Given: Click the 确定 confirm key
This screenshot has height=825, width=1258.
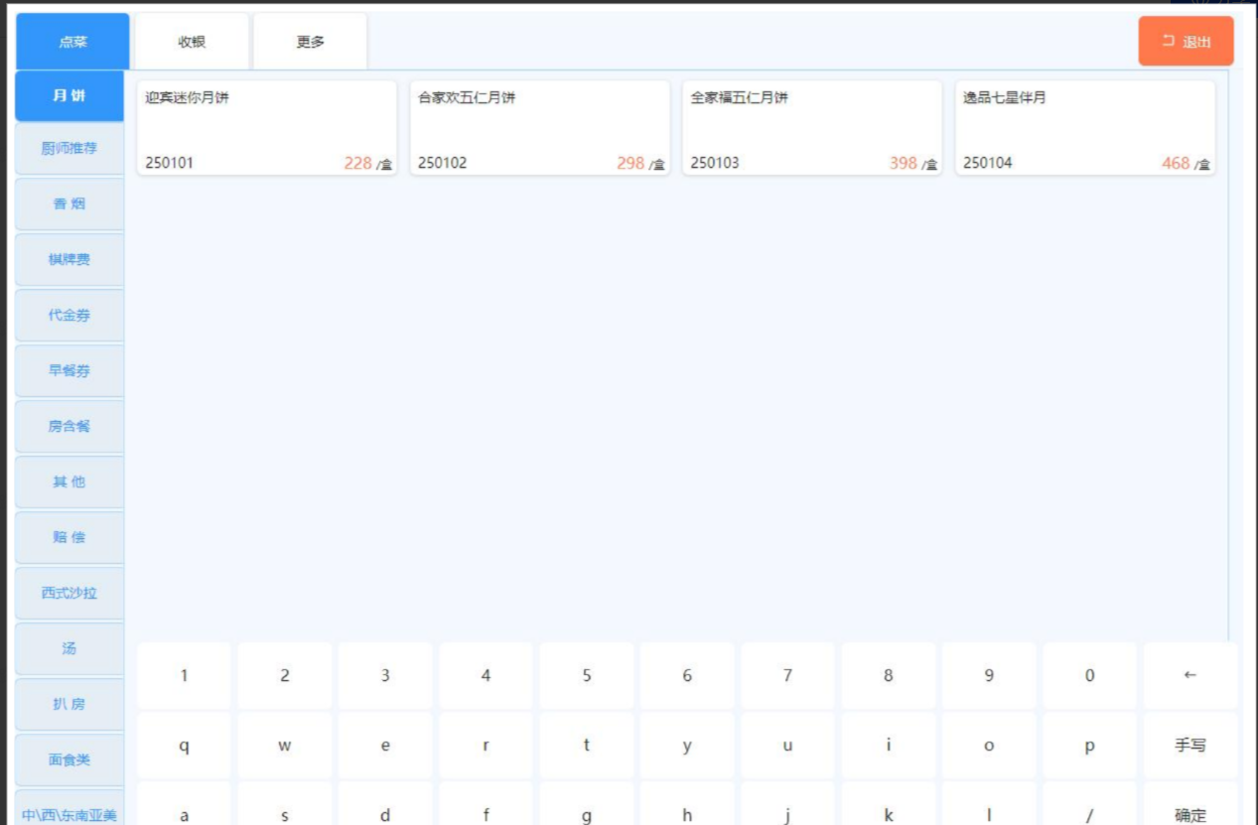Looking at the screenshot, I should pyautogui.click(x=1189, y=810).
